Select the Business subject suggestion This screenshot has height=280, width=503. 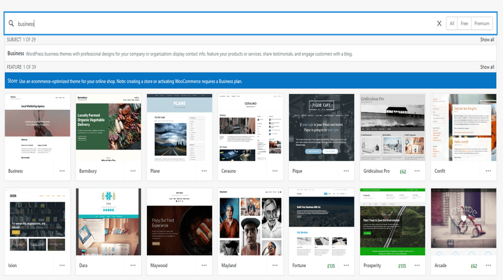click(x=250, y=54)
